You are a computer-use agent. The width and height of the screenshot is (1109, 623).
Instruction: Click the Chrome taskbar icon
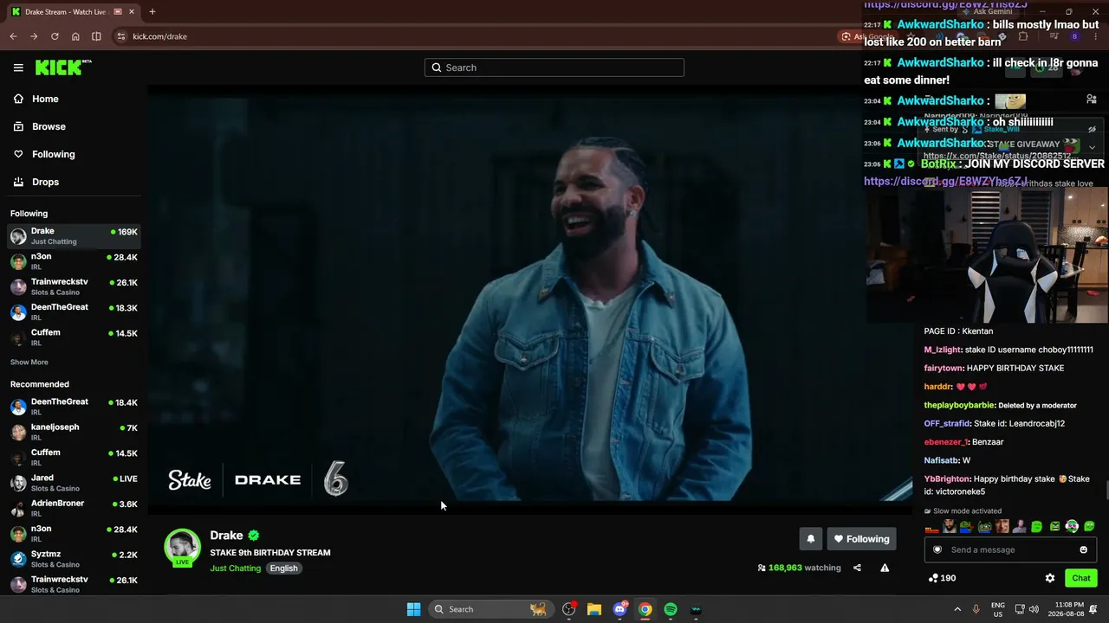(x=645, y=609)
